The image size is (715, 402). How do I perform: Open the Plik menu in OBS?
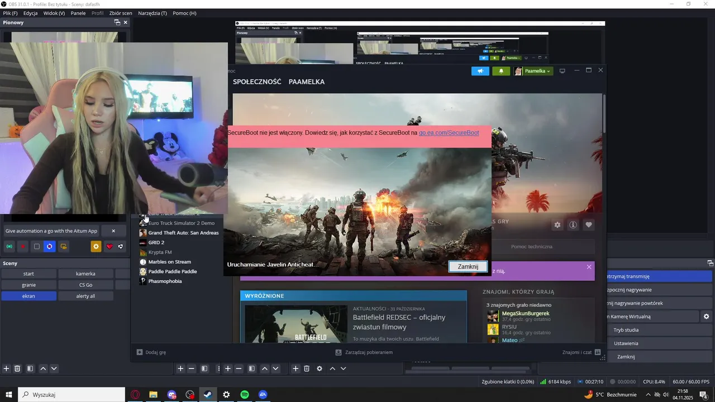pyautogui.click(x=10, y=13)
